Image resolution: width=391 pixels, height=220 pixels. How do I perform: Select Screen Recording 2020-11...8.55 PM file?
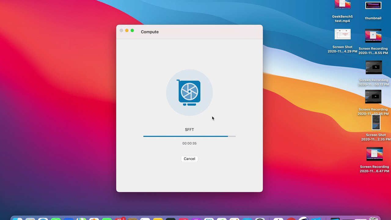[x=373, y=42]
